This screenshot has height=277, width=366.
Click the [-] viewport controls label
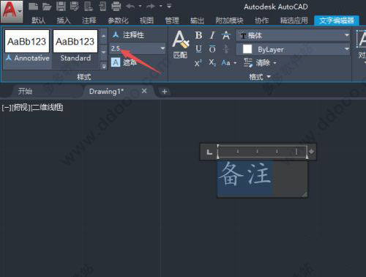(7, 108)
